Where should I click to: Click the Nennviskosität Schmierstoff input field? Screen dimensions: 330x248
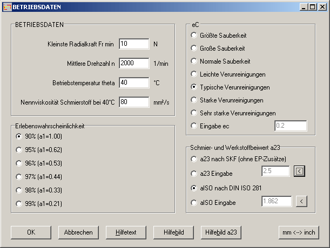pyautogui.click(x=133, y=102)
